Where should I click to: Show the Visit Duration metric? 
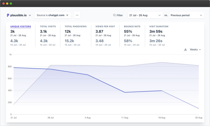(x=159, y=26)
